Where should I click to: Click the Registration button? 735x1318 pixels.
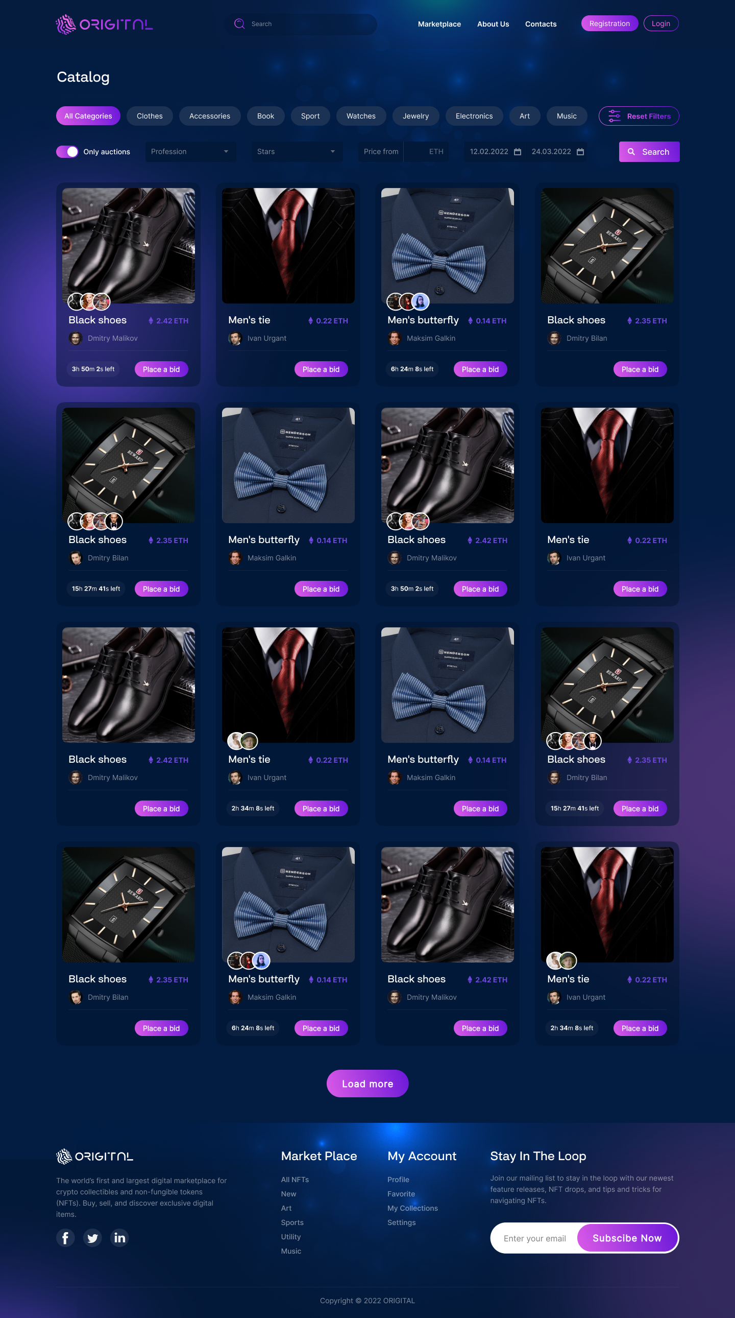point(609,23)
